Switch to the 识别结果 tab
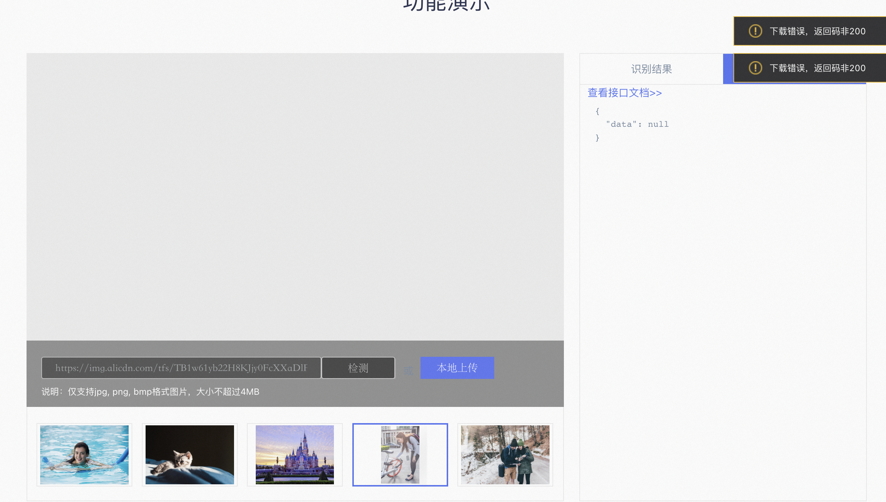Image resolution: width=886 pixels, height=502 pixels. tap(651, 69)
